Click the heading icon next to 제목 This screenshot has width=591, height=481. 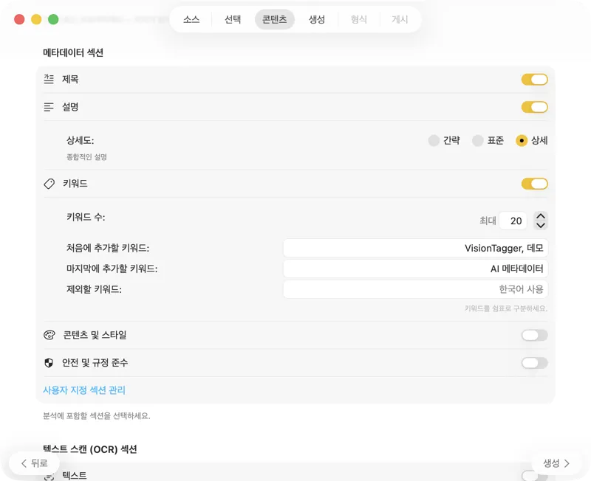[49, 79]
